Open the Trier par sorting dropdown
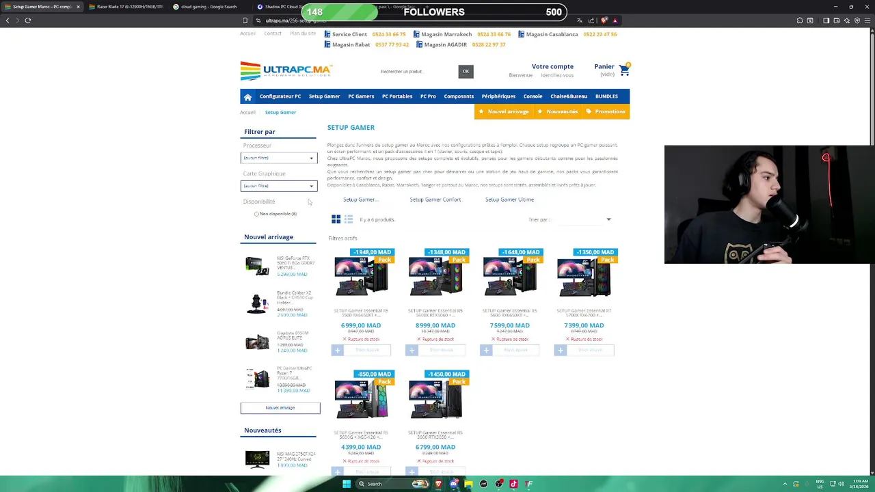875x492 pixels. tap(583, 219)
